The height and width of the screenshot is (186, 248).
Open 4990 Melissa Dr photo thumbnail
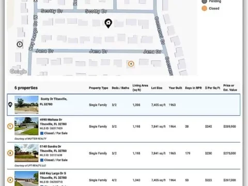26,126
